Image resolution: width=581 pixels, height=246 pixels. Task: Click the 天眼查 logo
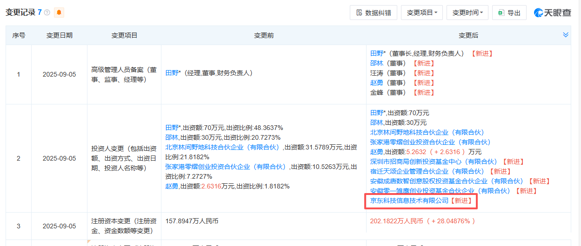tap(553, 13)
